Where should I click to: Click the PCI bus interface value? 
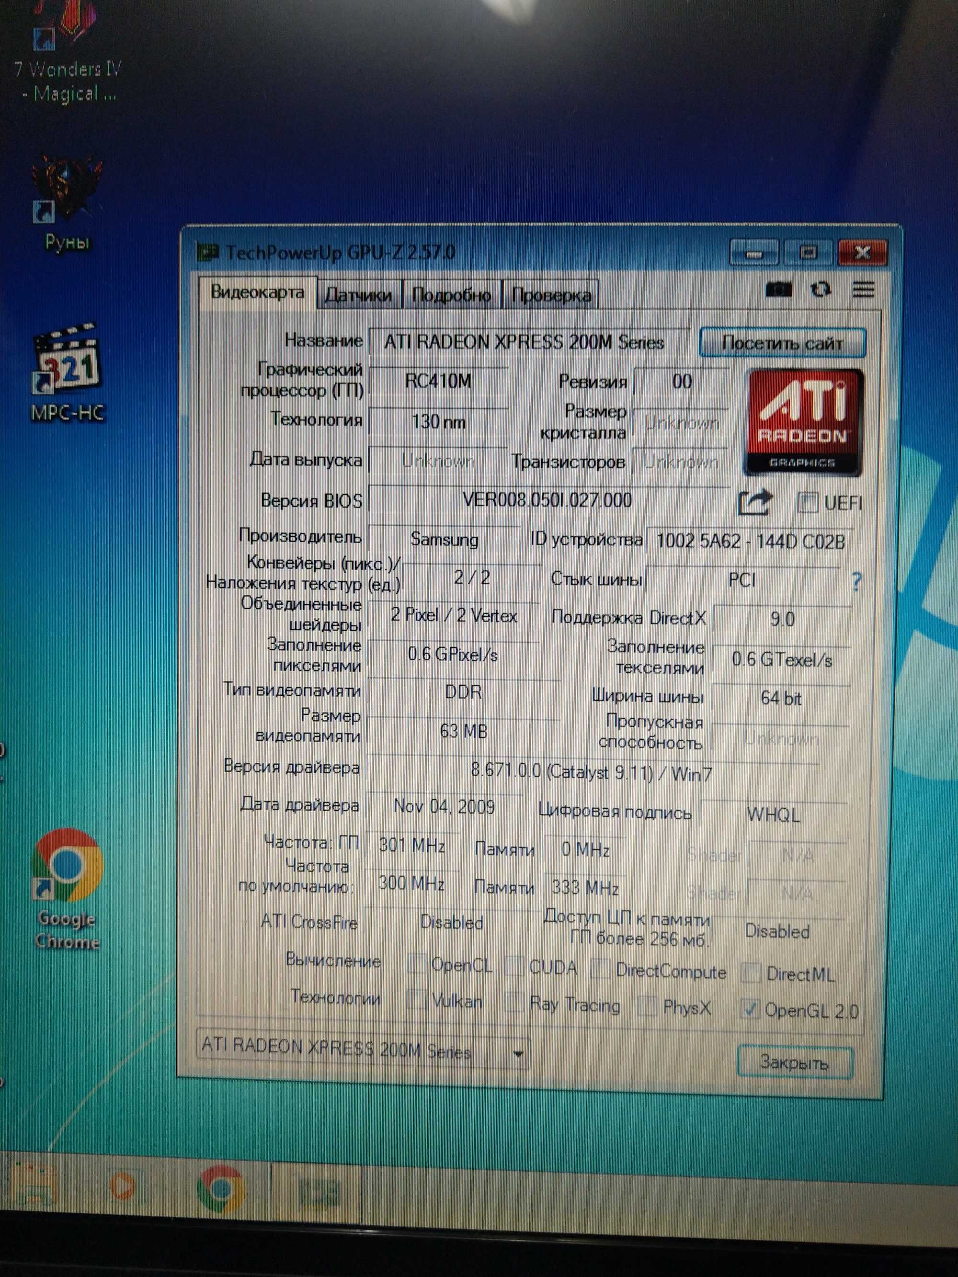pos(742,580)
